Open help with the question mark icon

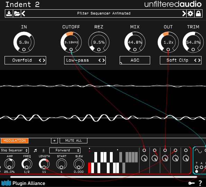click(200, 183)
